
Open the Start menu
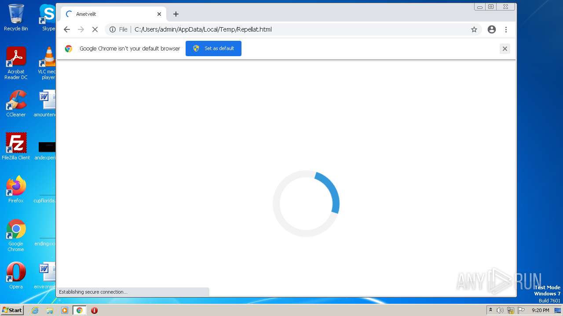pos(12,310)
